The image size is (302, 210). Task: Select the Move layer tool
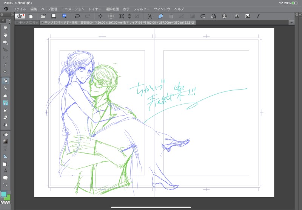click(x=5, y=50)
